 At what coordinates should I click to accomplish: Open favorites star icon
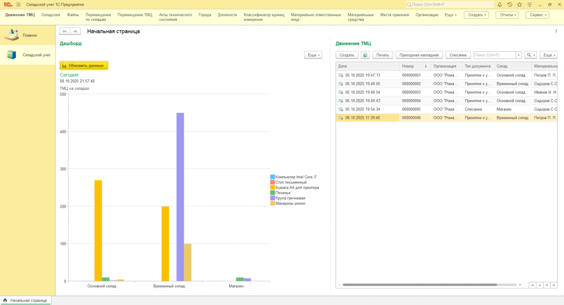(x=519, y=4)
